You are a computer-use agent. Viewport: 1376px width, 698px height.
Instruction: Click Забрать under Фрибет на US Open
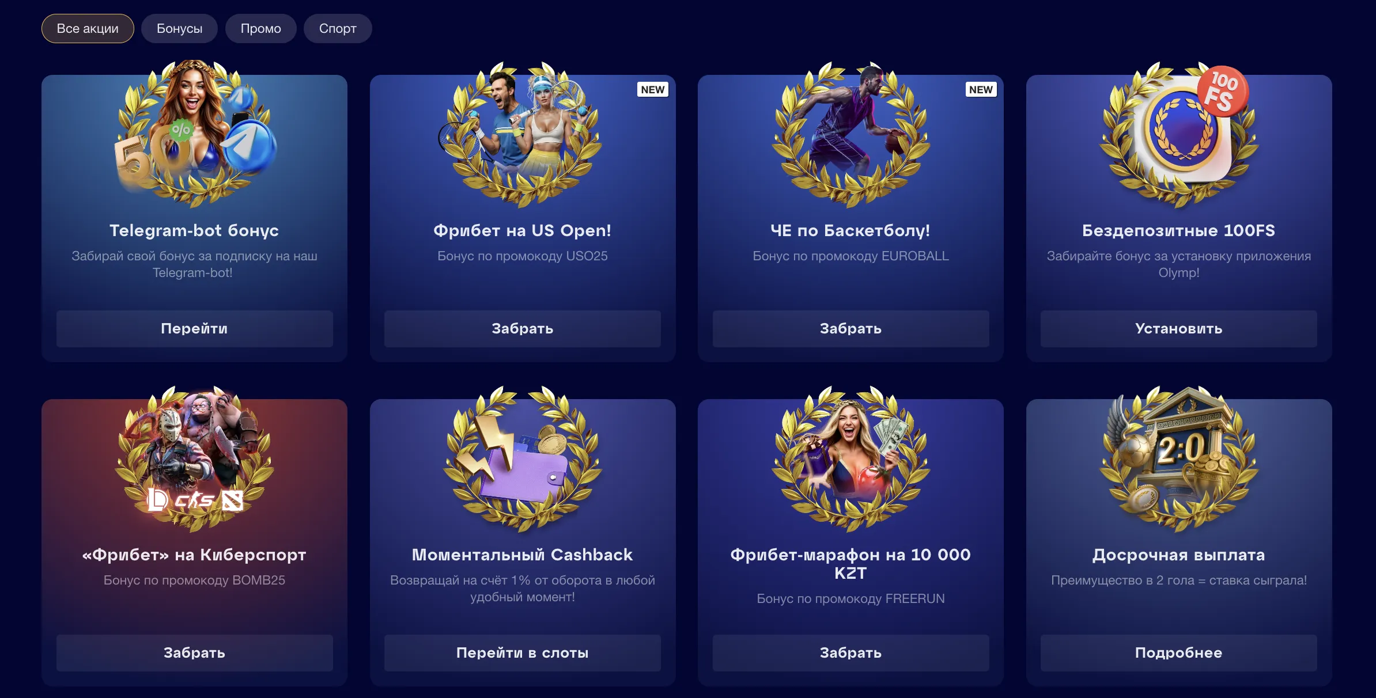(522, 328)
